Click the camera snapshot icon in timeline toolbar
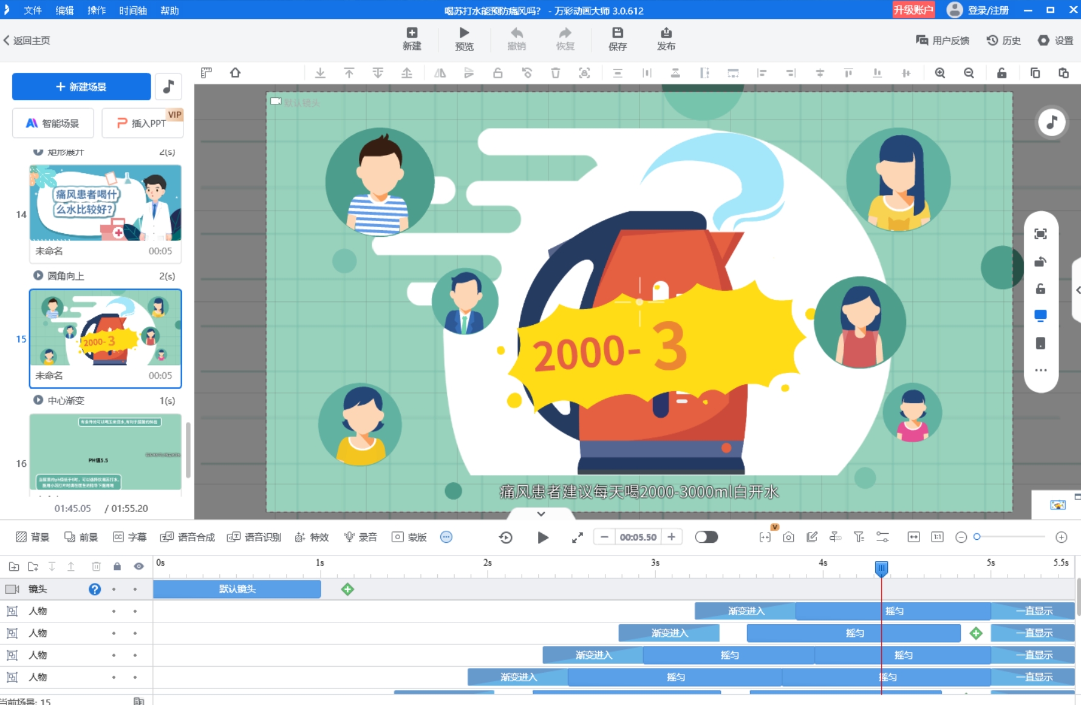This screenshot has width=1081, height=705. pos(788,537)
